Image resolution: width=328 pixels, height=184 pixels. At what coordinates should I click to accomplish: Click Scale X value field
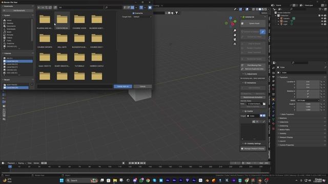pyautogui.click(x=308, y=104)
